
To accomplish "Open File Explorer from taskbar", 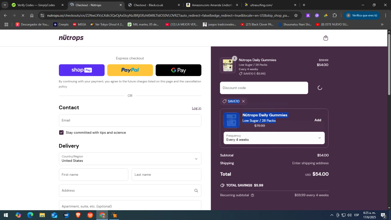I will [42, 215].
